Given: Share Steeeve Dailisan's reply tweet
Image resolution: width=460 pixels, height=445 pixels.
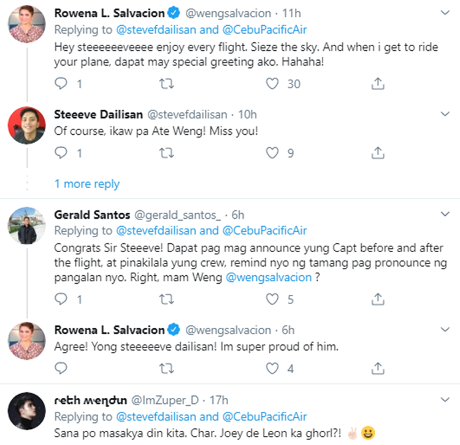Looking at the screenshot, I should tap(378, 153).
